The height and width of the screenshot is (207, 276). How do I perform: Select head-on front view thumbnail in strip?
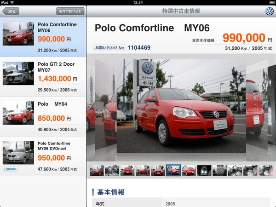click(x=158, y=170)
